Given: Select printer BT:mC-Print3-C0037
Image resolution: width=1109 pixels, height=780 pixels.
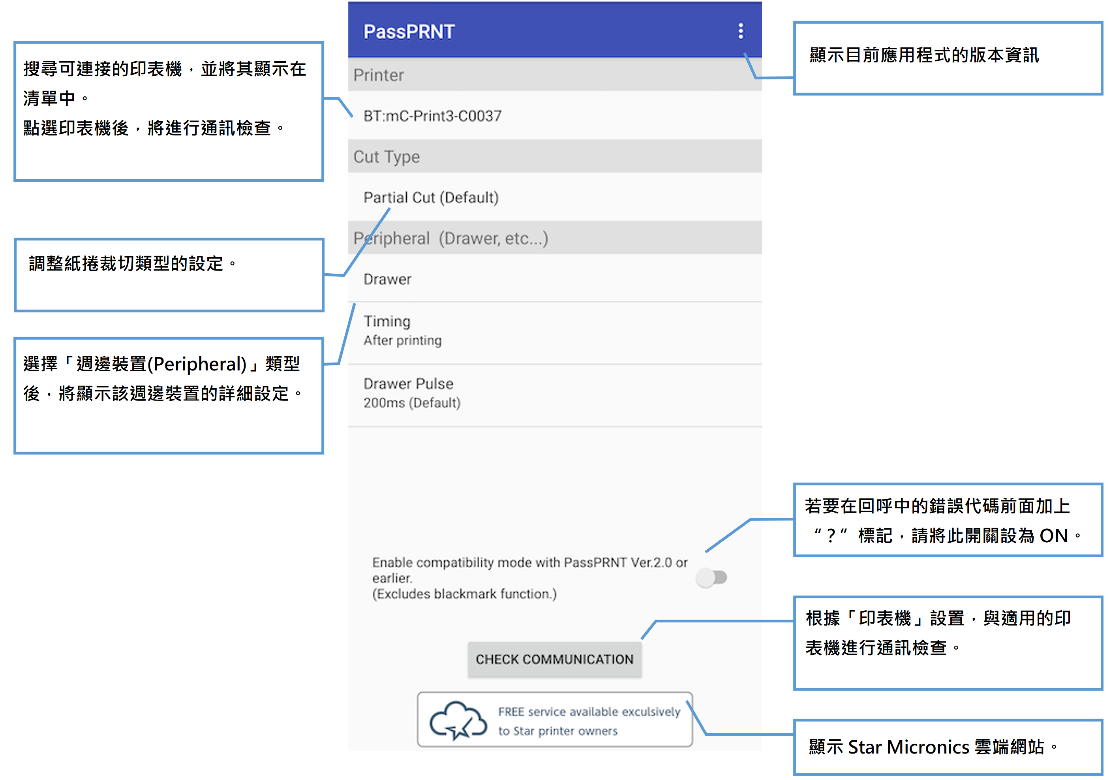Looking at the screenshot, I should click(554, 115).
